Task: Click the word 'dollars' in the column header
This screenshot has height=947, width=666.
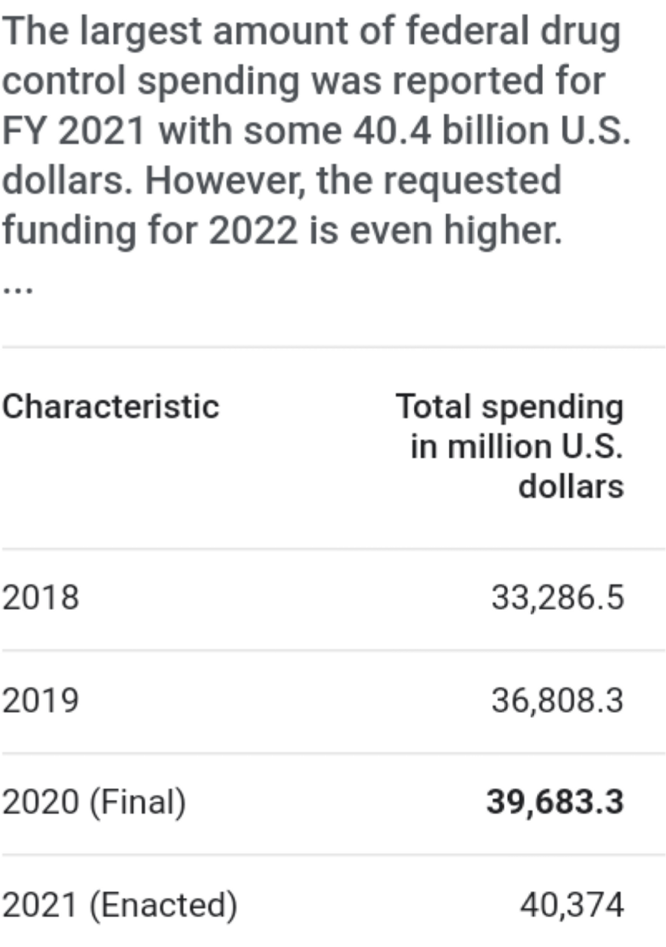Action: pos(571,487)
